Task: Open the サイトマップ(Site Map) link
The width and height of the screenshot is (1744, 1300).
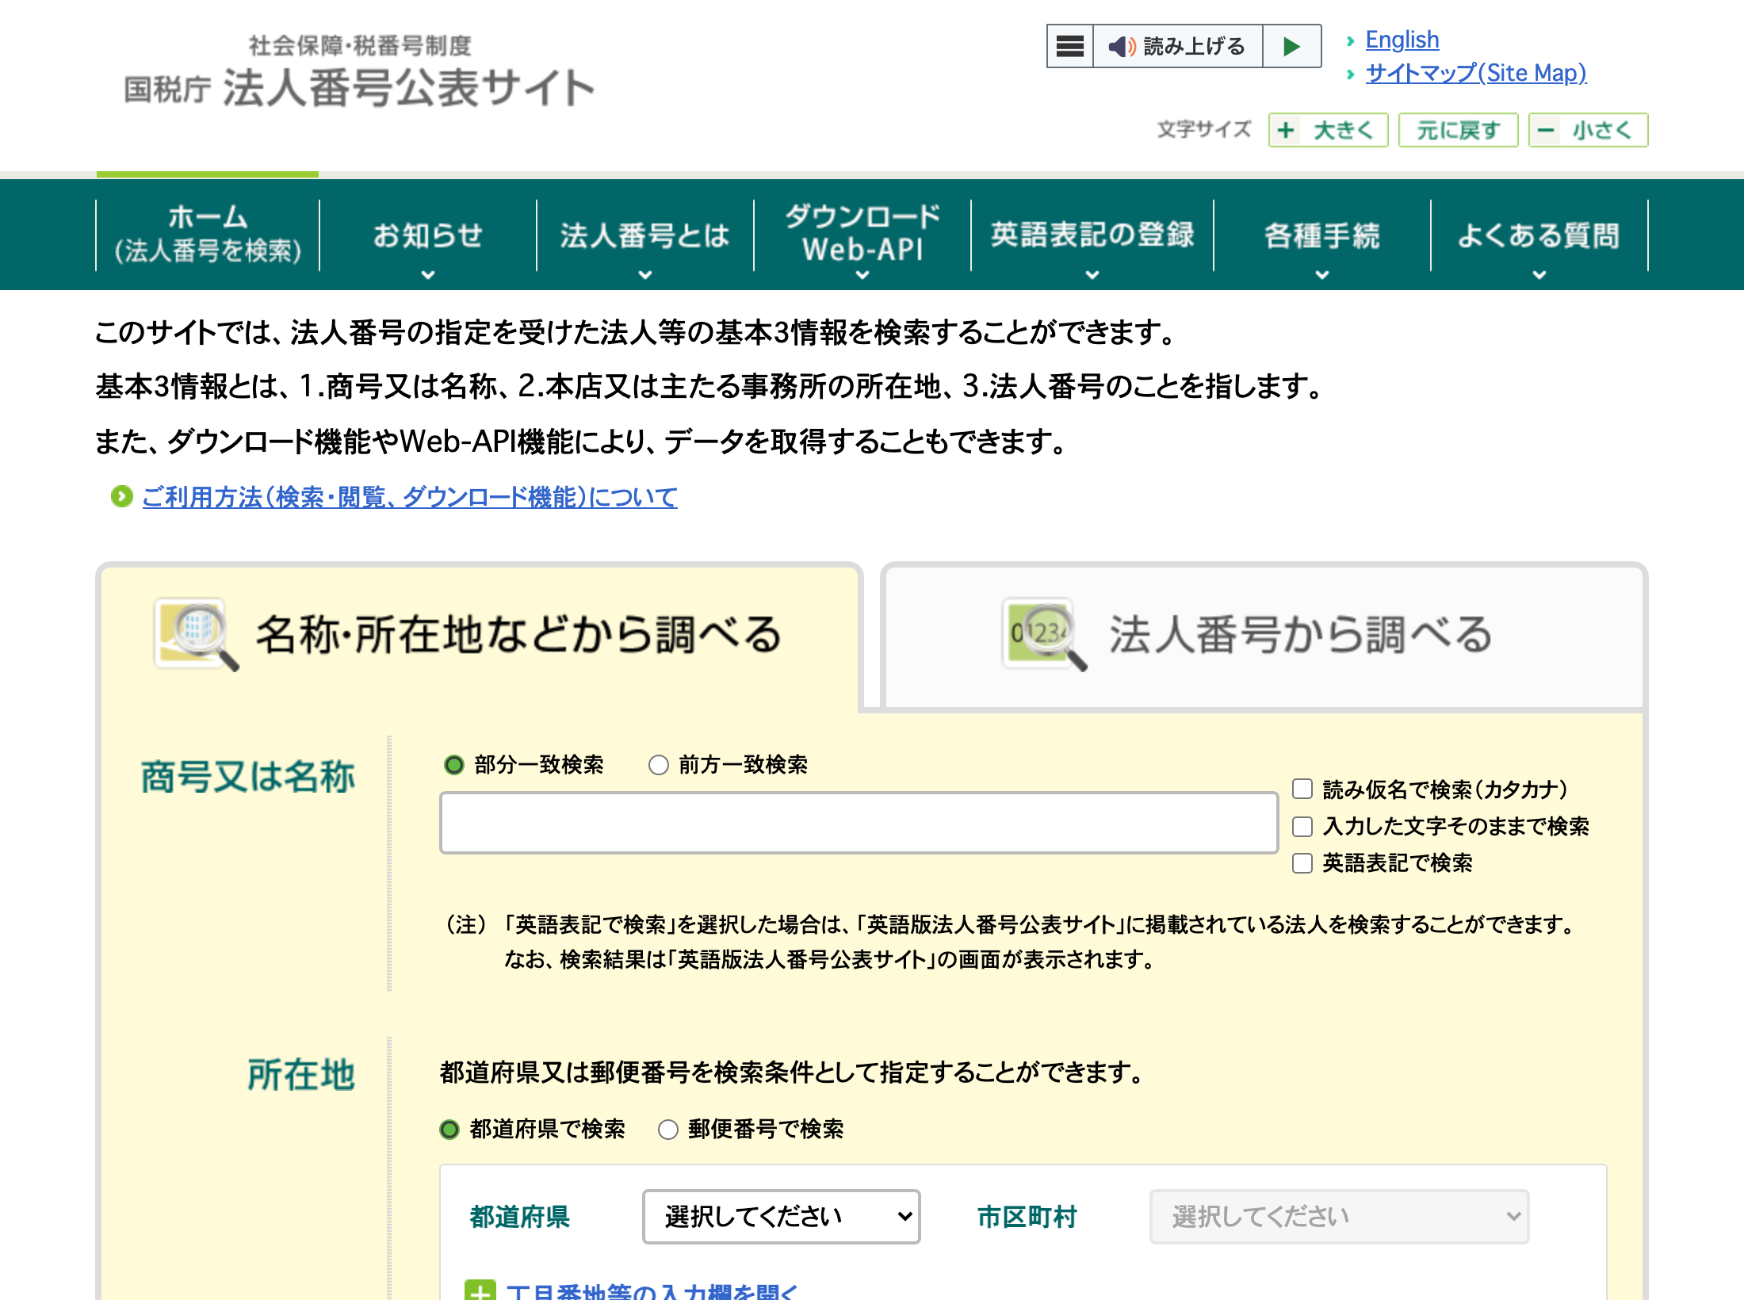Action: (x=1475, y=73)
